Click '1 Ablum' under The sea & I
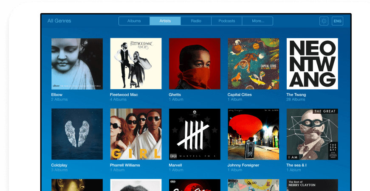Image resolution: width=370 pixels, height=191 pixels. (294, 170)
